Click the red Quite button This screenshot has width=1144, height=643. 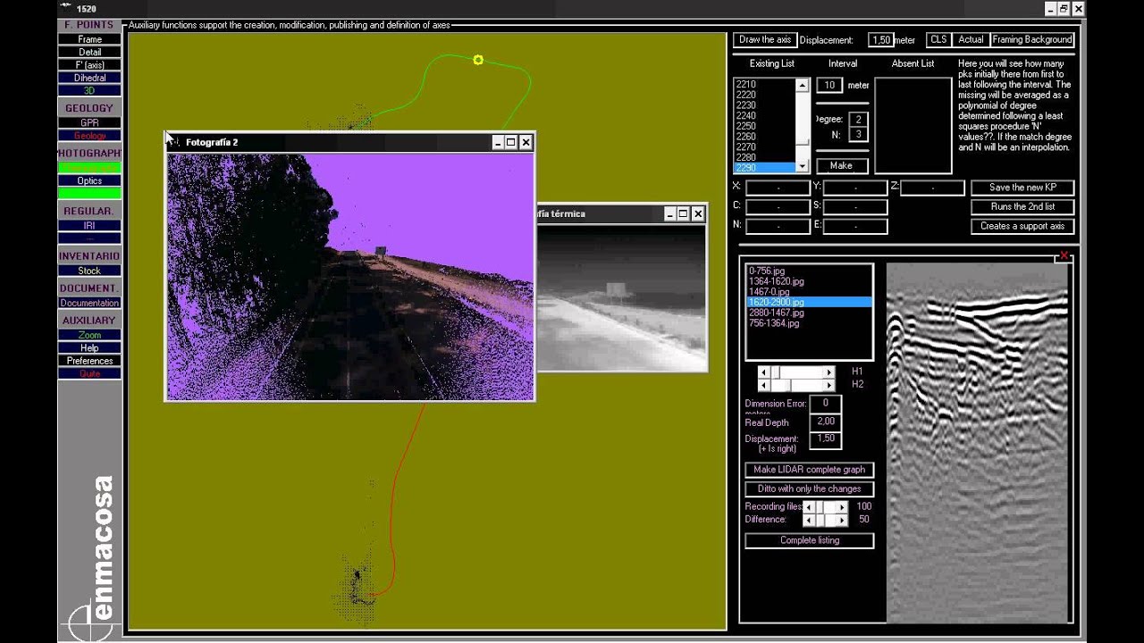89,373
